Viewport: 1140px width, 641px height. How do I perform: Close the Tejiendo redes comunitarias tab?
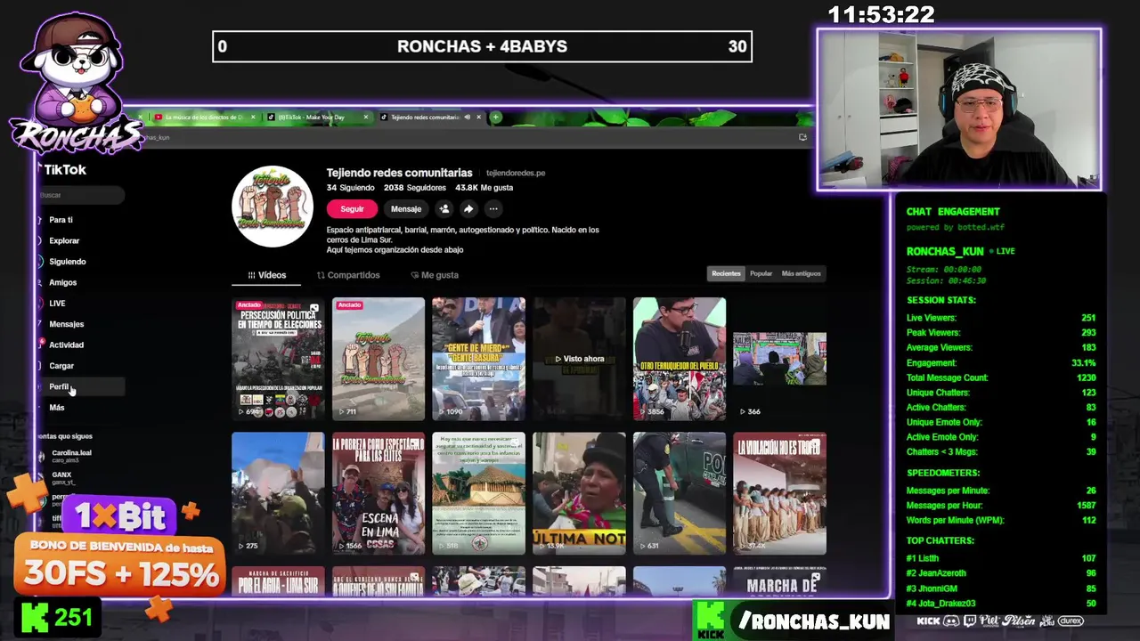(478, 118)
